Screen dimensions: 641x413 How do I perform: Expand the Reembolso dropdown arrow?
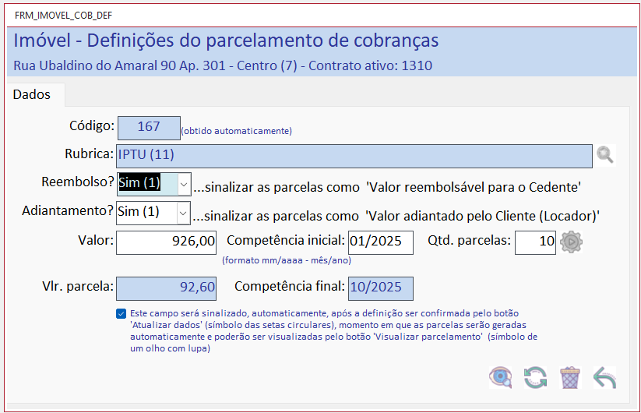[x=184, y=185]
